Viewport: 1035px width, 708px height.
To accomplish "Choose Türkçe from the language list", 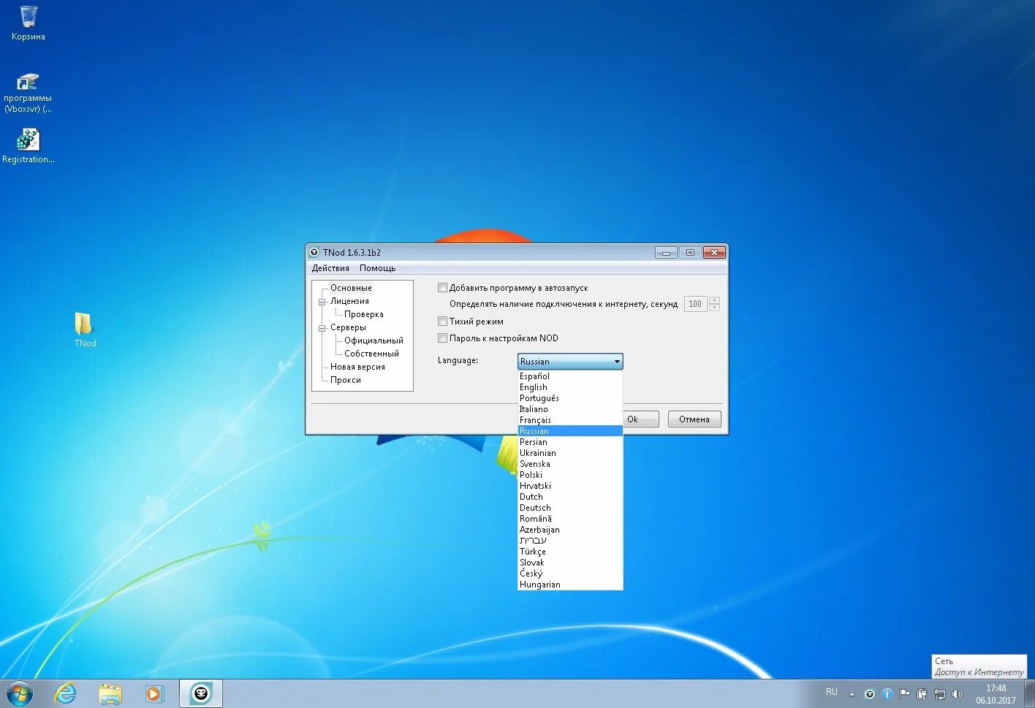I will pyautogui.click(x=570, y=552).
